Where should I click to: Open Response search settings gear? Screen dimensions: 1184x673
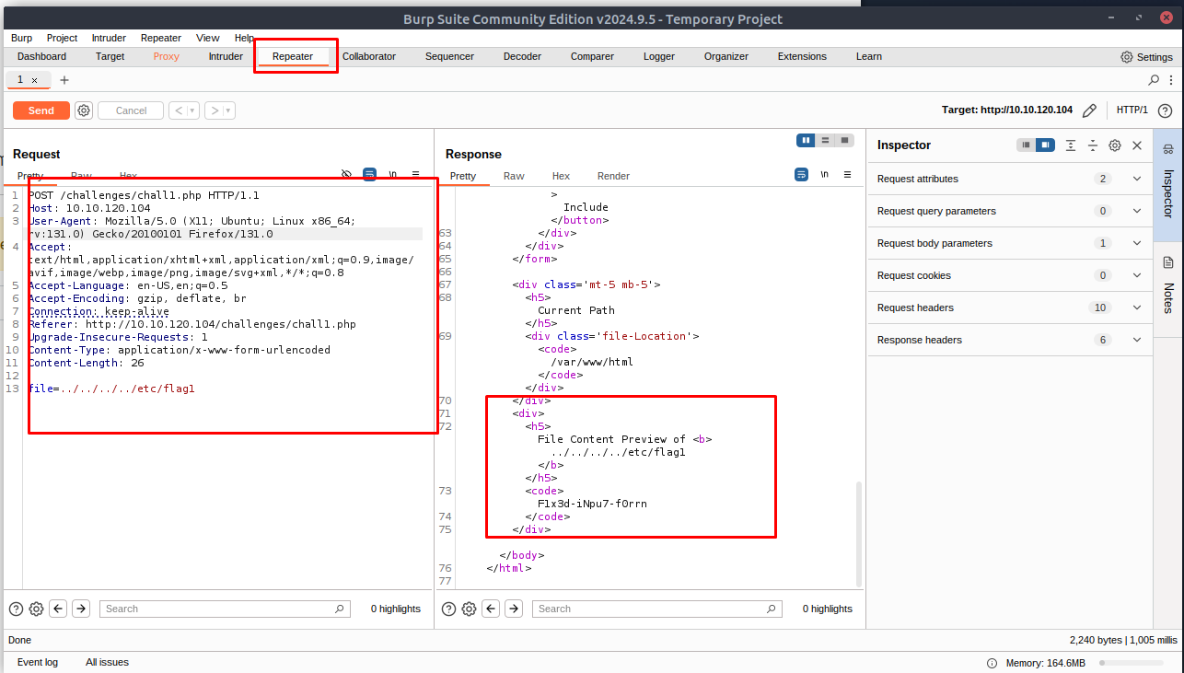(469, 609)
